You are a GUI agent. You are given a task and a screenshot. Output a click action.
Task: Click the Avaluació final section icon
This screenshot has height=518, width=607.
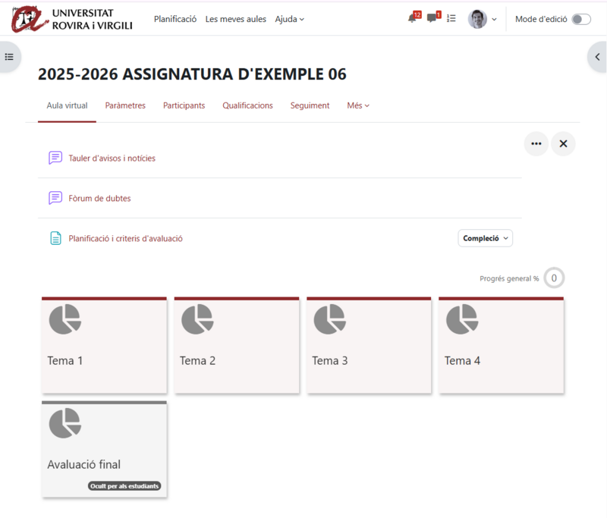[x=65, y=423]
